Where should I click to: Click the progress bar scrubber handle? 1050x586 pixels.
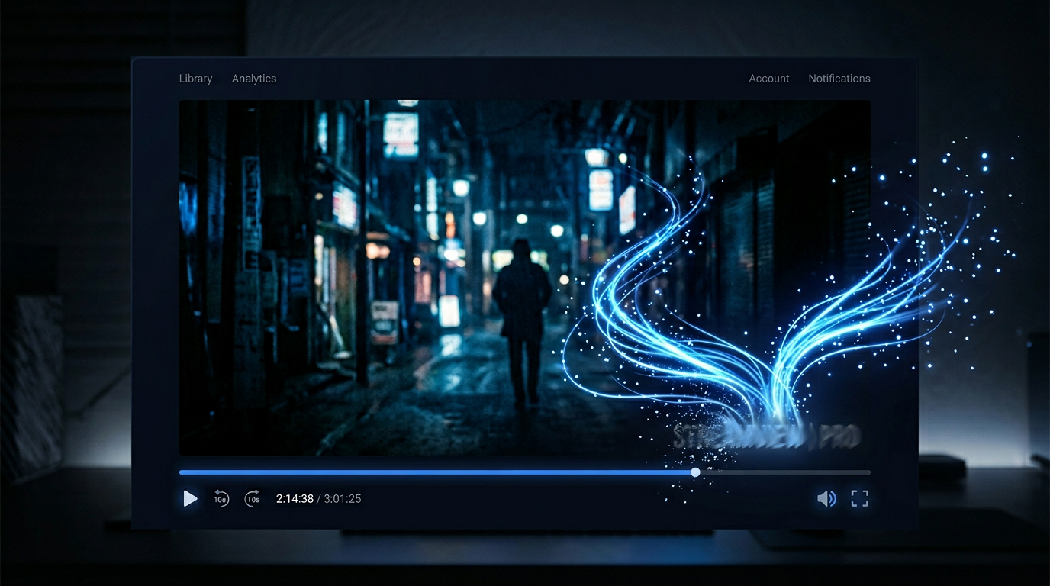pos(695,472)
